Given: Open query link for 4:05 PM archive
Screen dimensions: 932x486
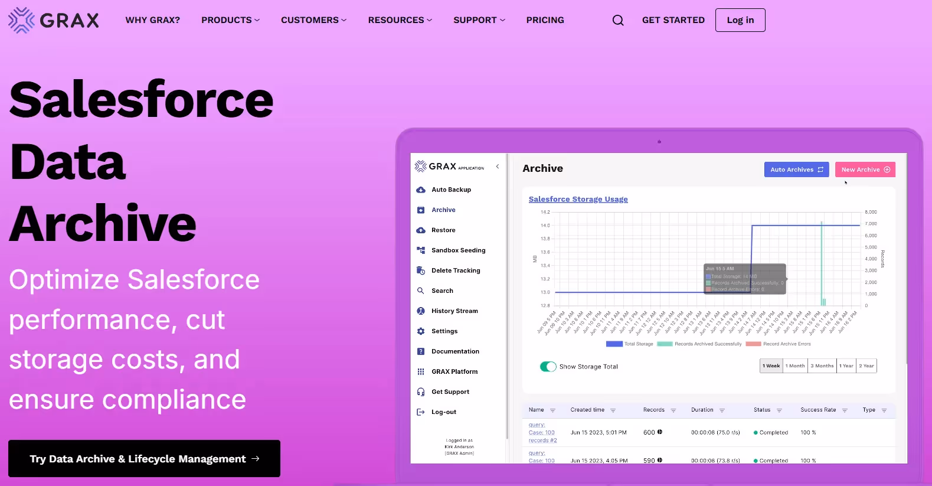Looking at the screenshot, I should 541,457.
